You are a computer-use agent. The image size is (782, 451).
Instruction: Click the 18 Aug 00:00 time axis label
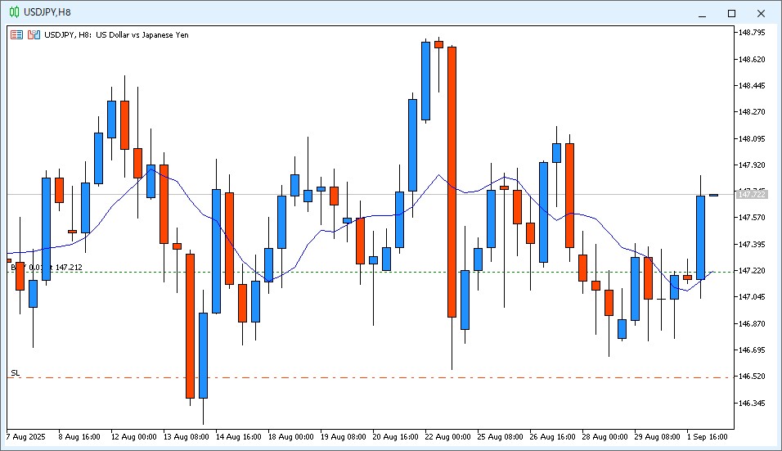[290, 437]
